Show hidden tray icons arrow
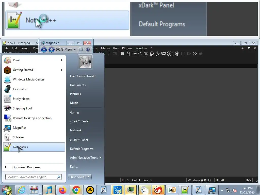 [x=222, y=190]
